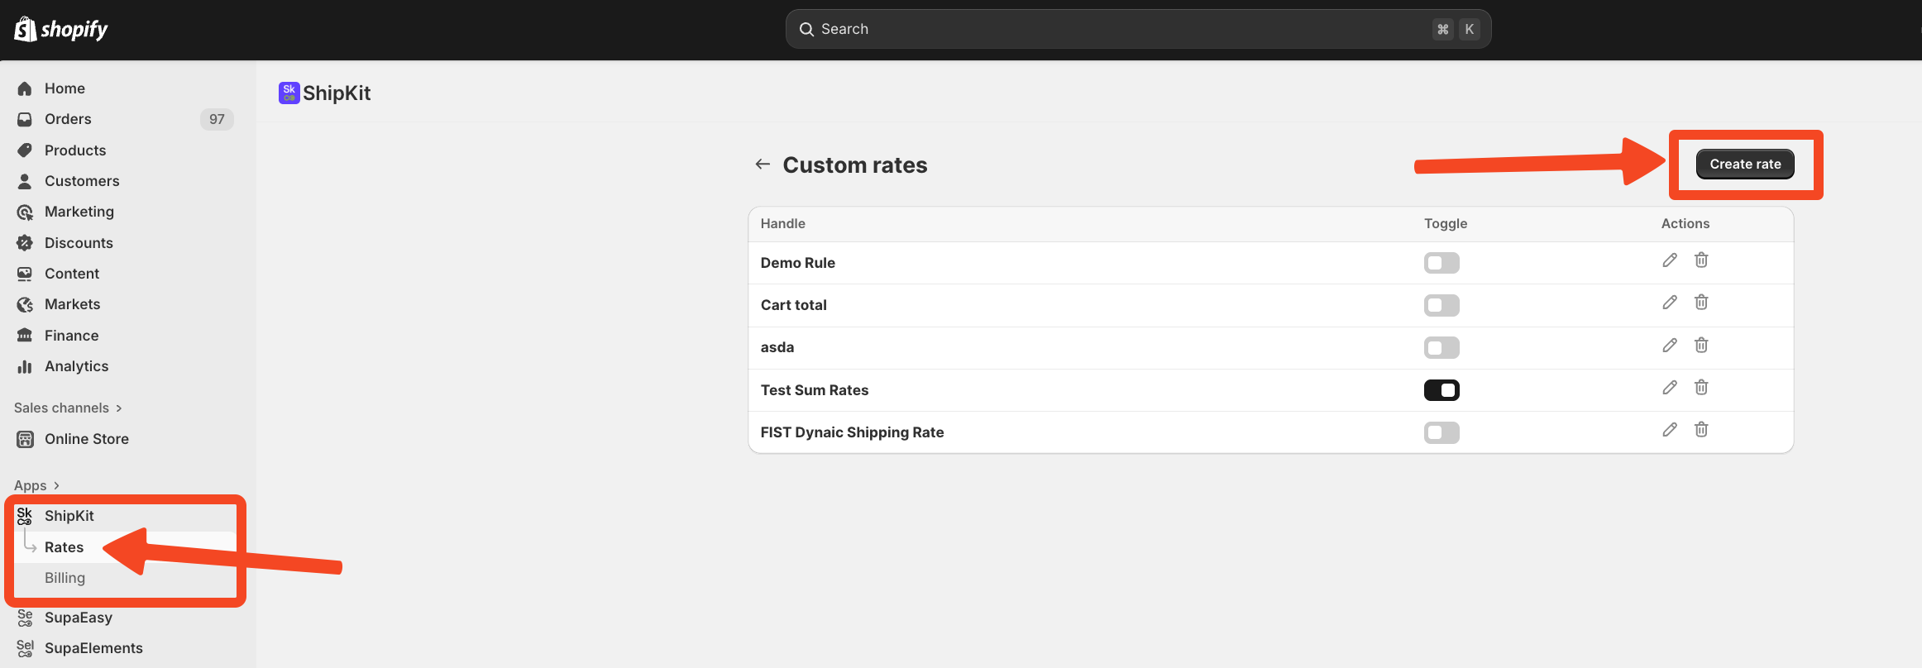Collapse the ShipKit app menu

click(69, 516)
